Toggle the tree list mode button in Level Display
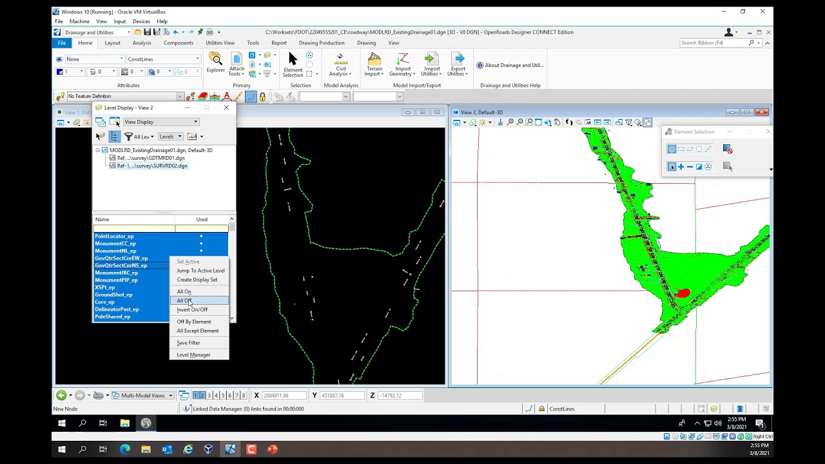Viewport: 825px width, 464px height. point(114,137)
